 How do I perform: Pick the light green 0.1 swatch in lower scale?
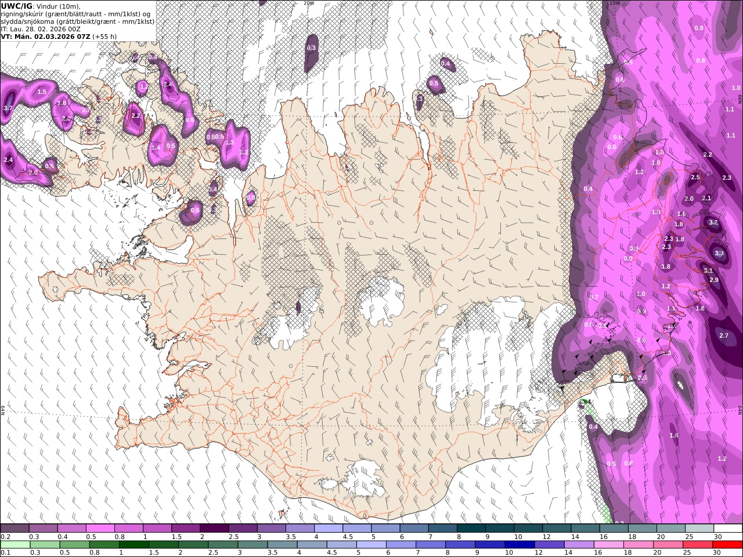(15, 544)
